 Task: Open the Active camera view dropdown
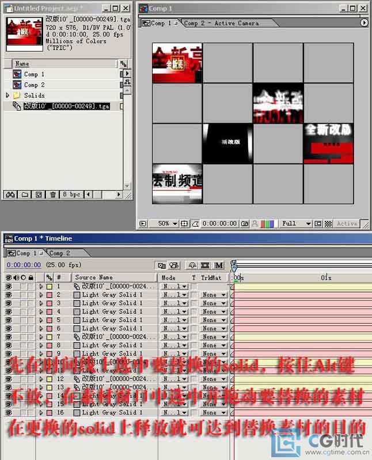point(347,223)
